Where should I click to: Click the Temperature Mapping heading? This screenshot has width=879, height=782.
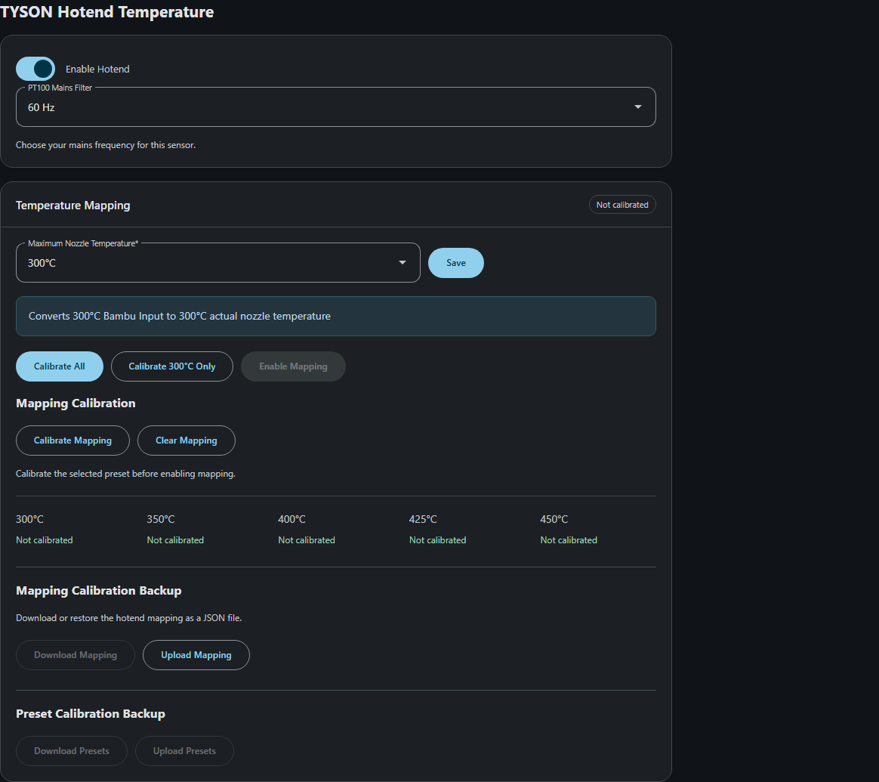(73, 206)
